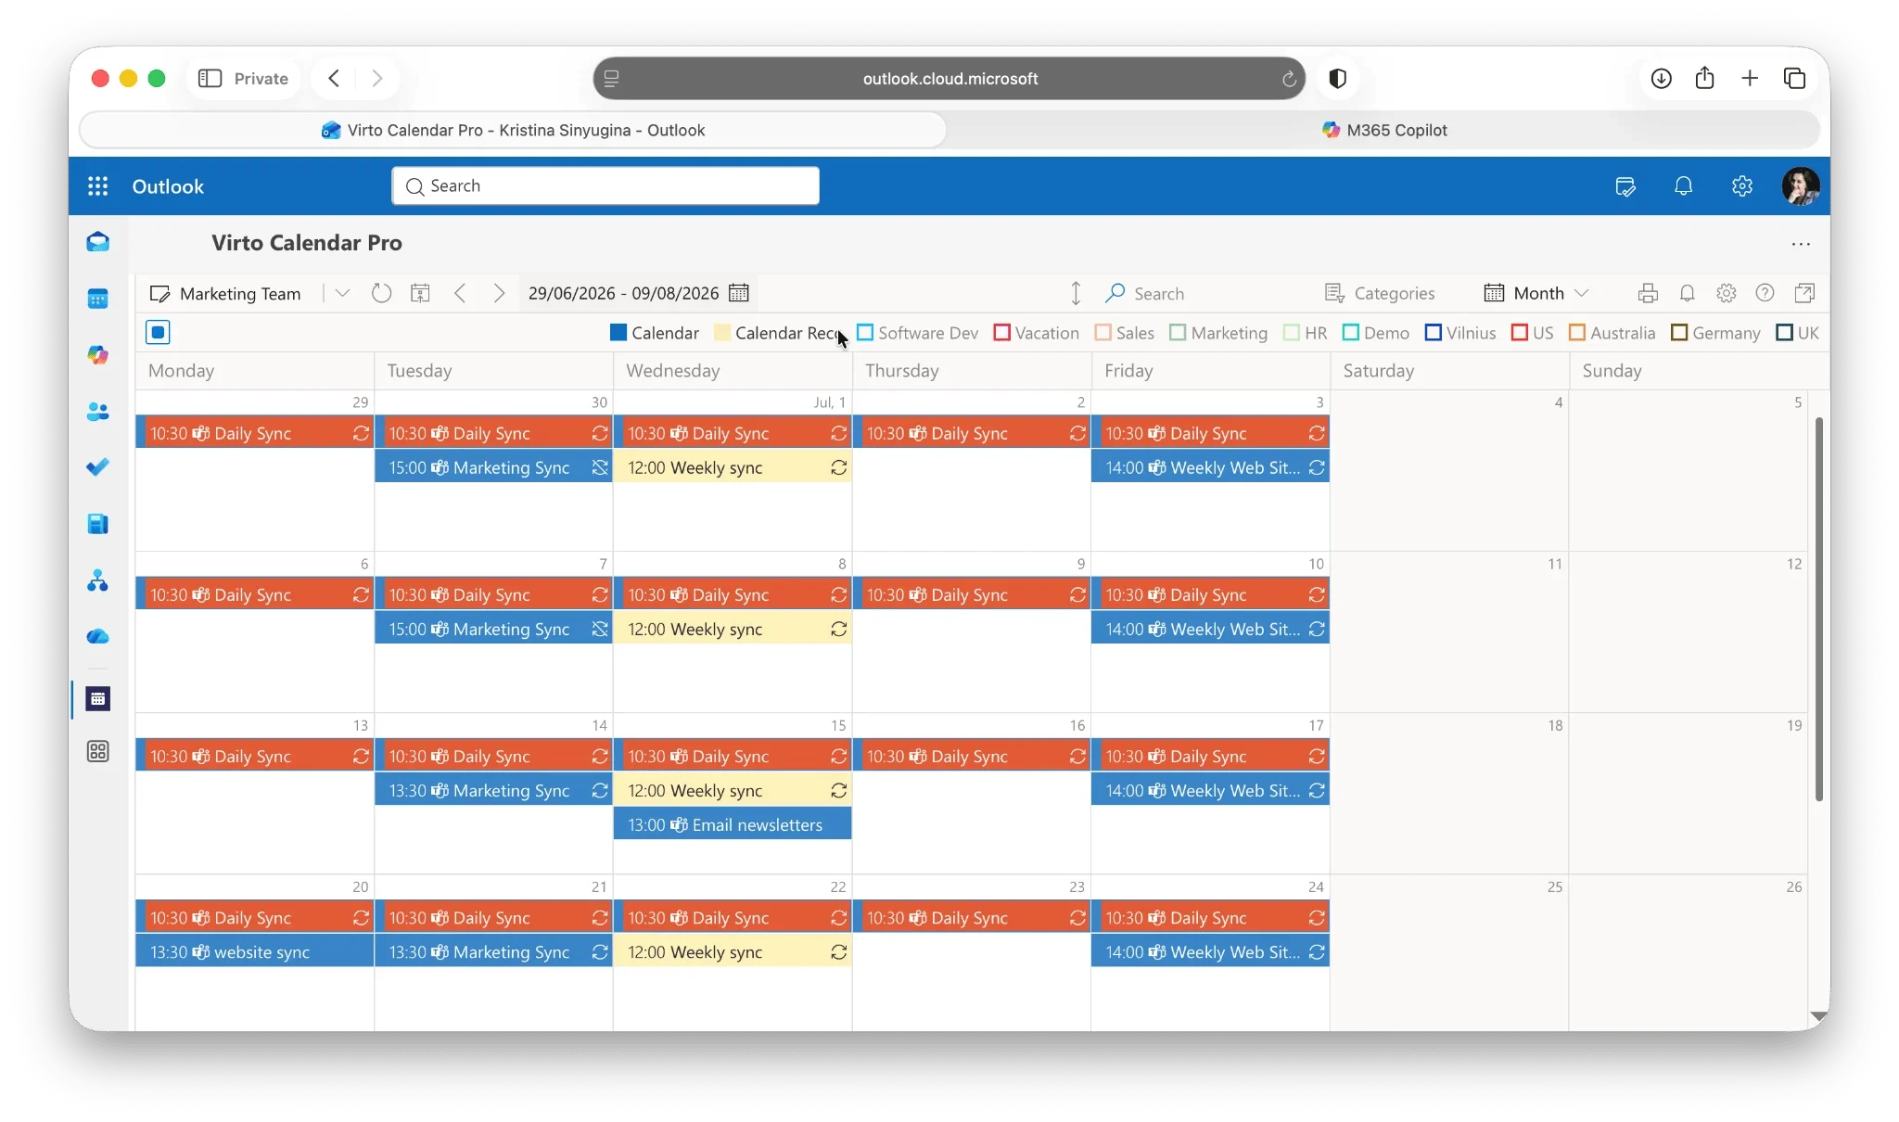The width and height of the screenshot is (1899, 1122).
Task: Click the Outlook search field
Action: point(605,185)
